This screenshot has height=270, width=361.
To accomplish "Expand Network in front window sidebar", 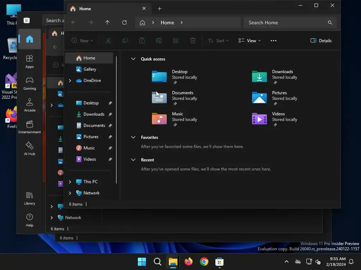I will point(70,193).
